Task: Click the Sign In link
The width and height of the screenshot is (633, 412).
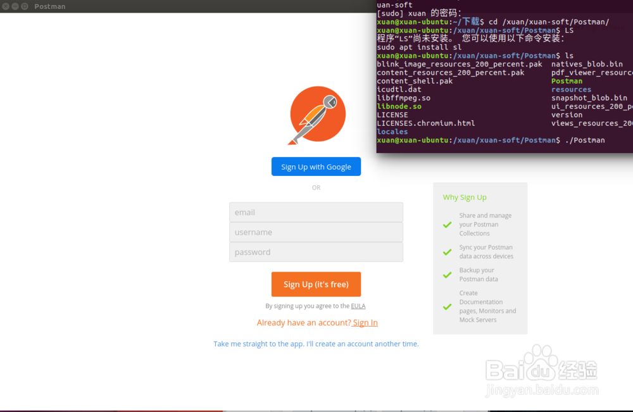Action: [x=365, y=322]
